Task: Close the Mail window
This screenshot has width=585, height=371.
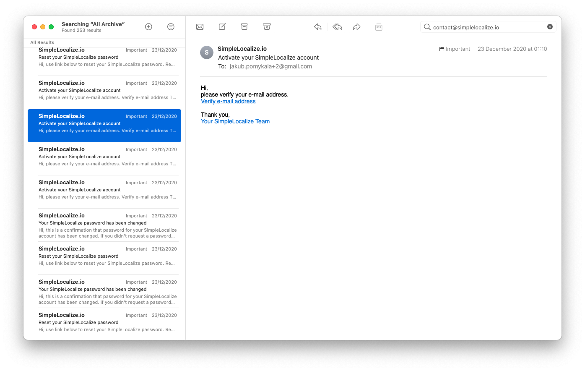Action: click(34, 27)
